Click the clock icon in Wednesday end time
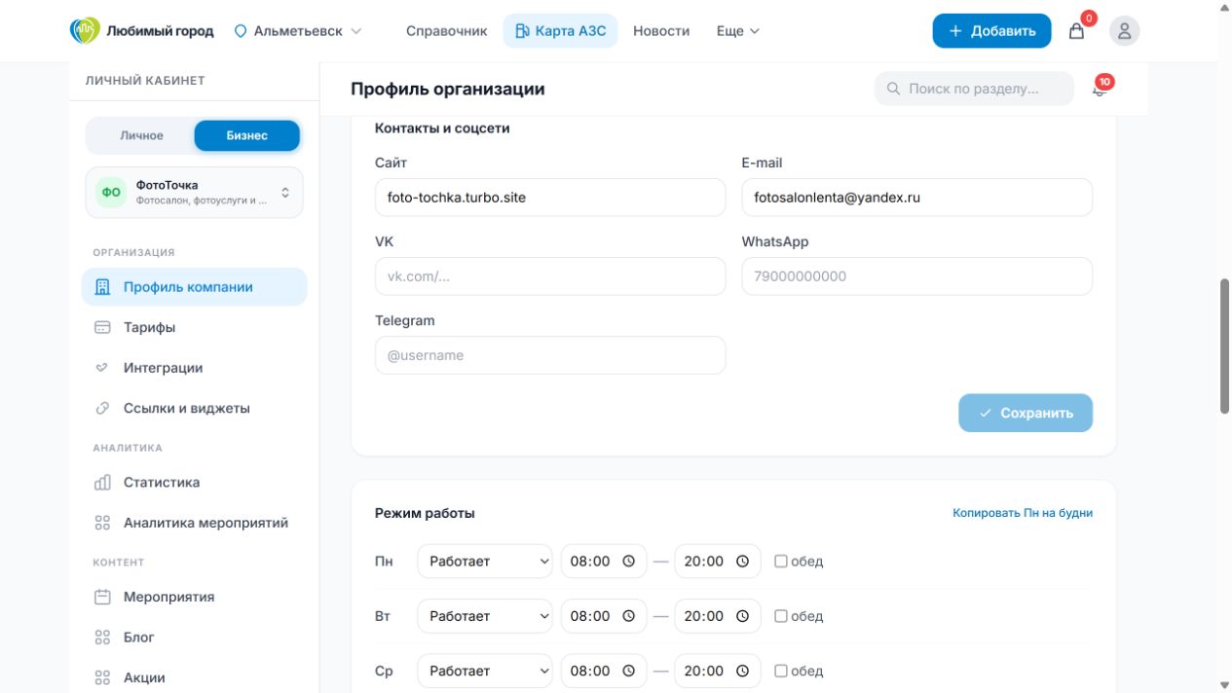This screenshot has height=693, width=1232. pos(742,671)
